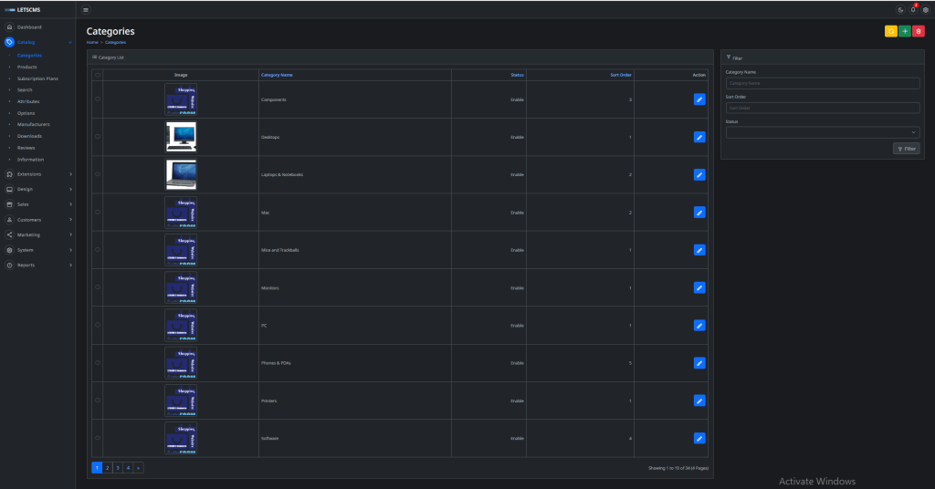Expand the Sales menu chevron
Image resolution: width=935 pixels, height=489 pixels.
(x=70, y=204)
